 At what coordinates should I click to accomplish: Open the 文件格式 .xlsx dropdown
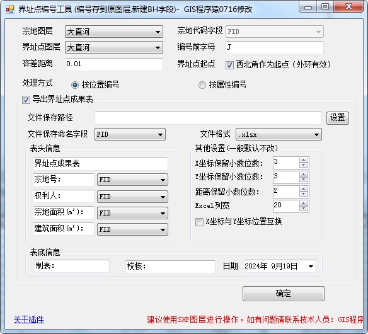(279, 134)
